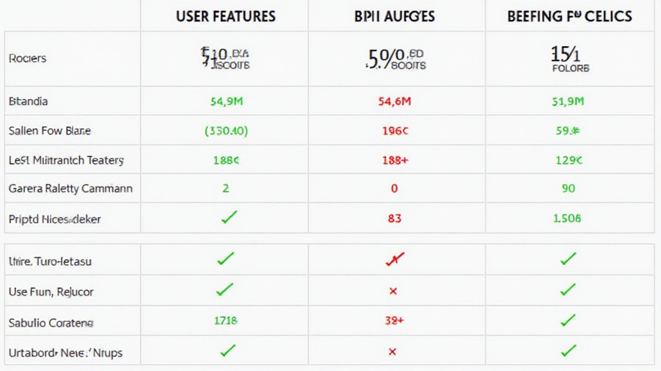Click User Features checkmark in Uhire Turo-letasu row
Screen dimensions: 661x371
point(225,260)
